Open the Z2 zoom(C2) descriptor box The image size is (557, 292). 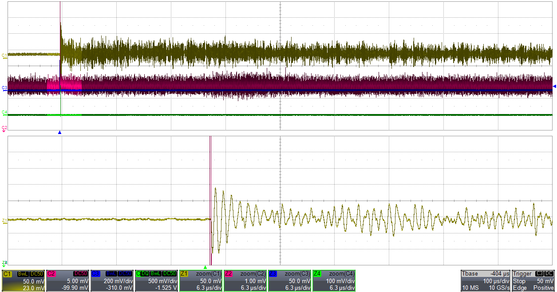click(245, 280)
